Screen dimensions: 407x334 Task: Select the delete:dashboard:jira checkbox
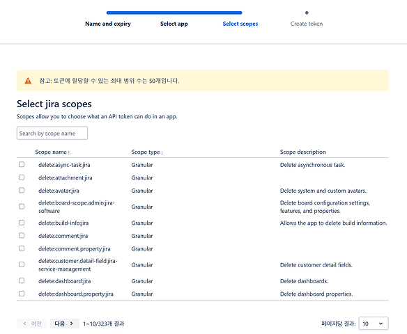[x=22, y=280]
